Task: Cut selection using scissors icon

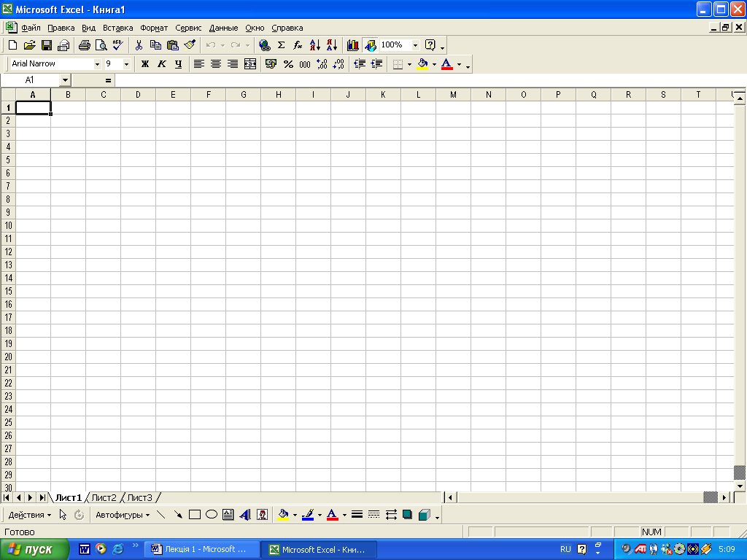Action: pos(139,45)
